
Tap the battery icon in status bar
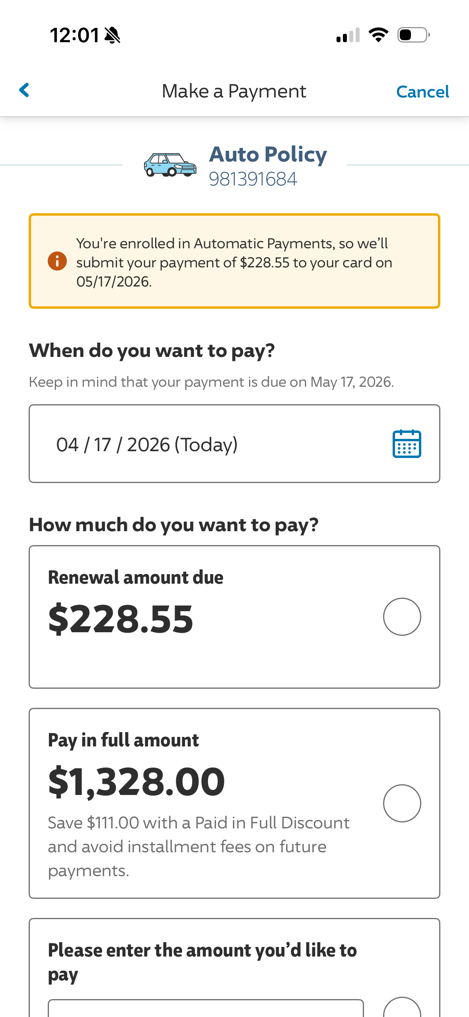point(413,35)
